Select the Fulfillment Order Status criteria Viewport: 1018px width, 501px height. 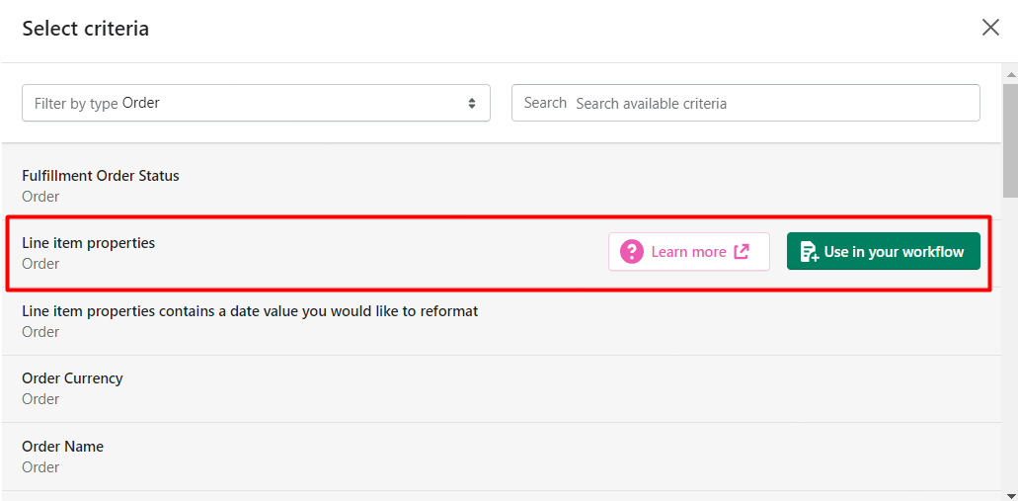tap(501, 185)
